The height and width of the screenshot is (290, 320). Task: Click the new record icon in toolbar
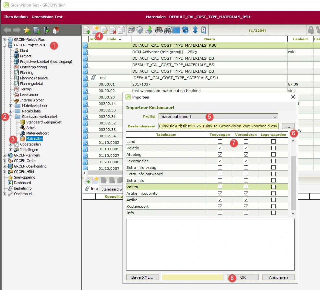(x=87, y=30)
